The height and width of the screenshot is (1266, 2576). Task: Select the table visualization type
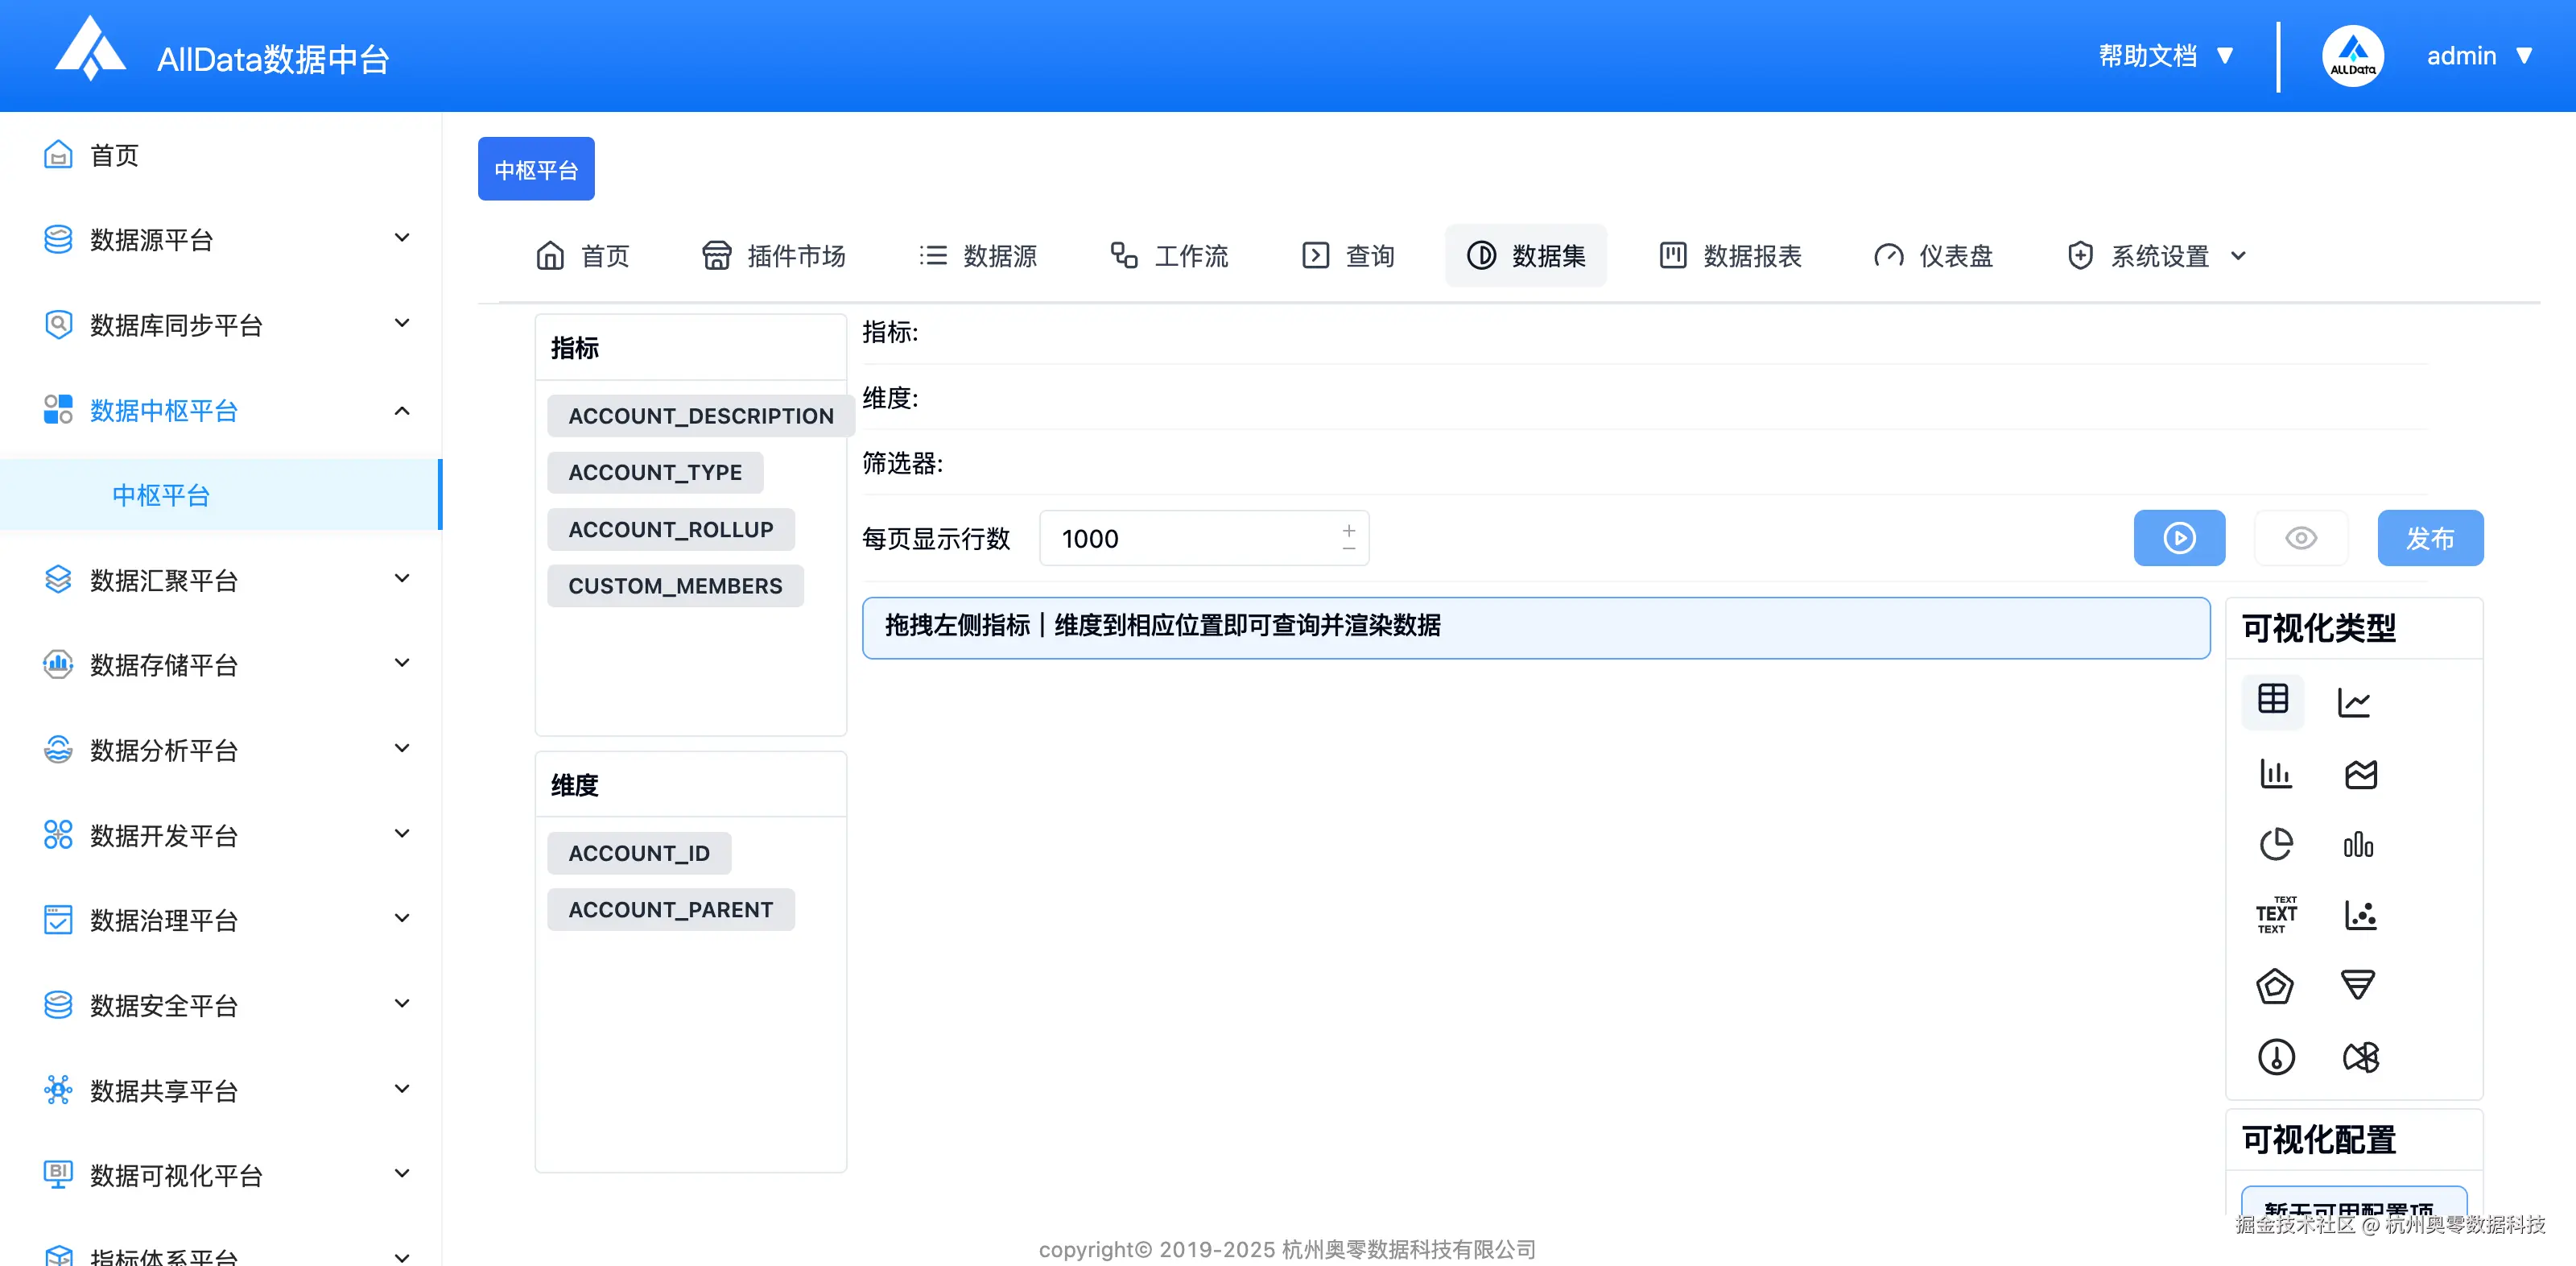coord(2273,701)
